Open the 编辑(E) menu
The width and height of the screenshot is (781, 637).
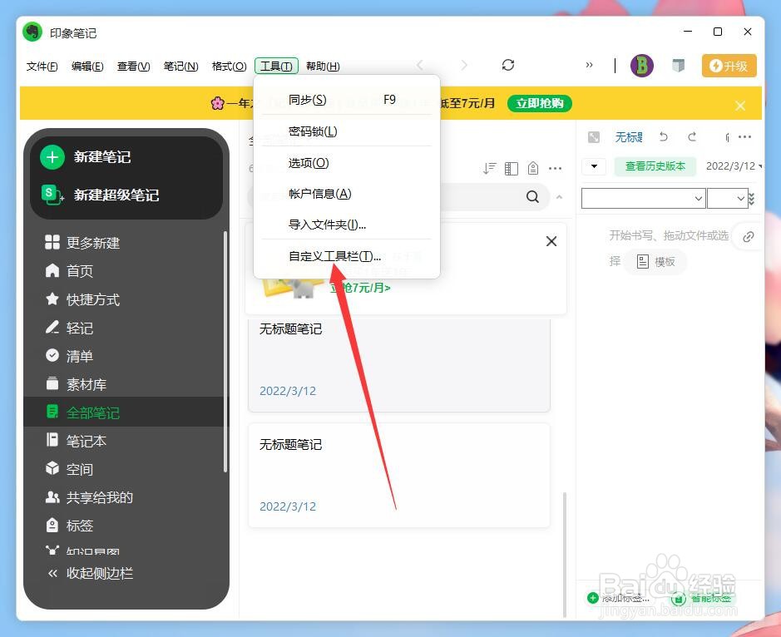[87, 67]
